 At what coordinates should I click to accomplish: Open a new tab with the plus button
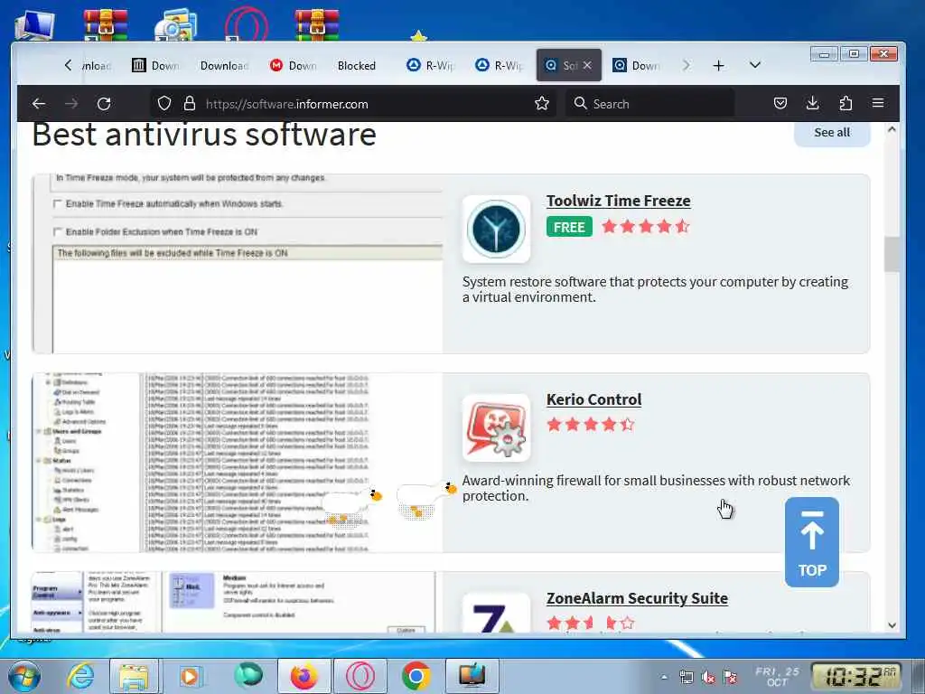click(x=718, y=65)
